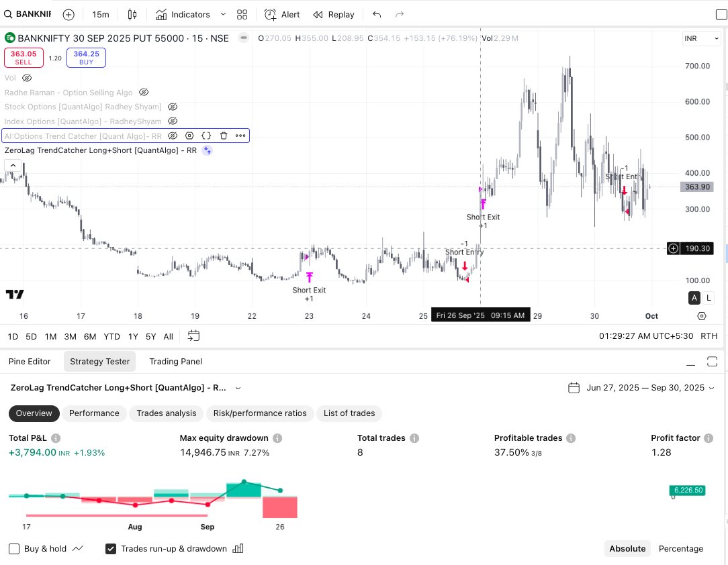Open the Jun 27 – Sep 30 date range picker

pos(641,388)
